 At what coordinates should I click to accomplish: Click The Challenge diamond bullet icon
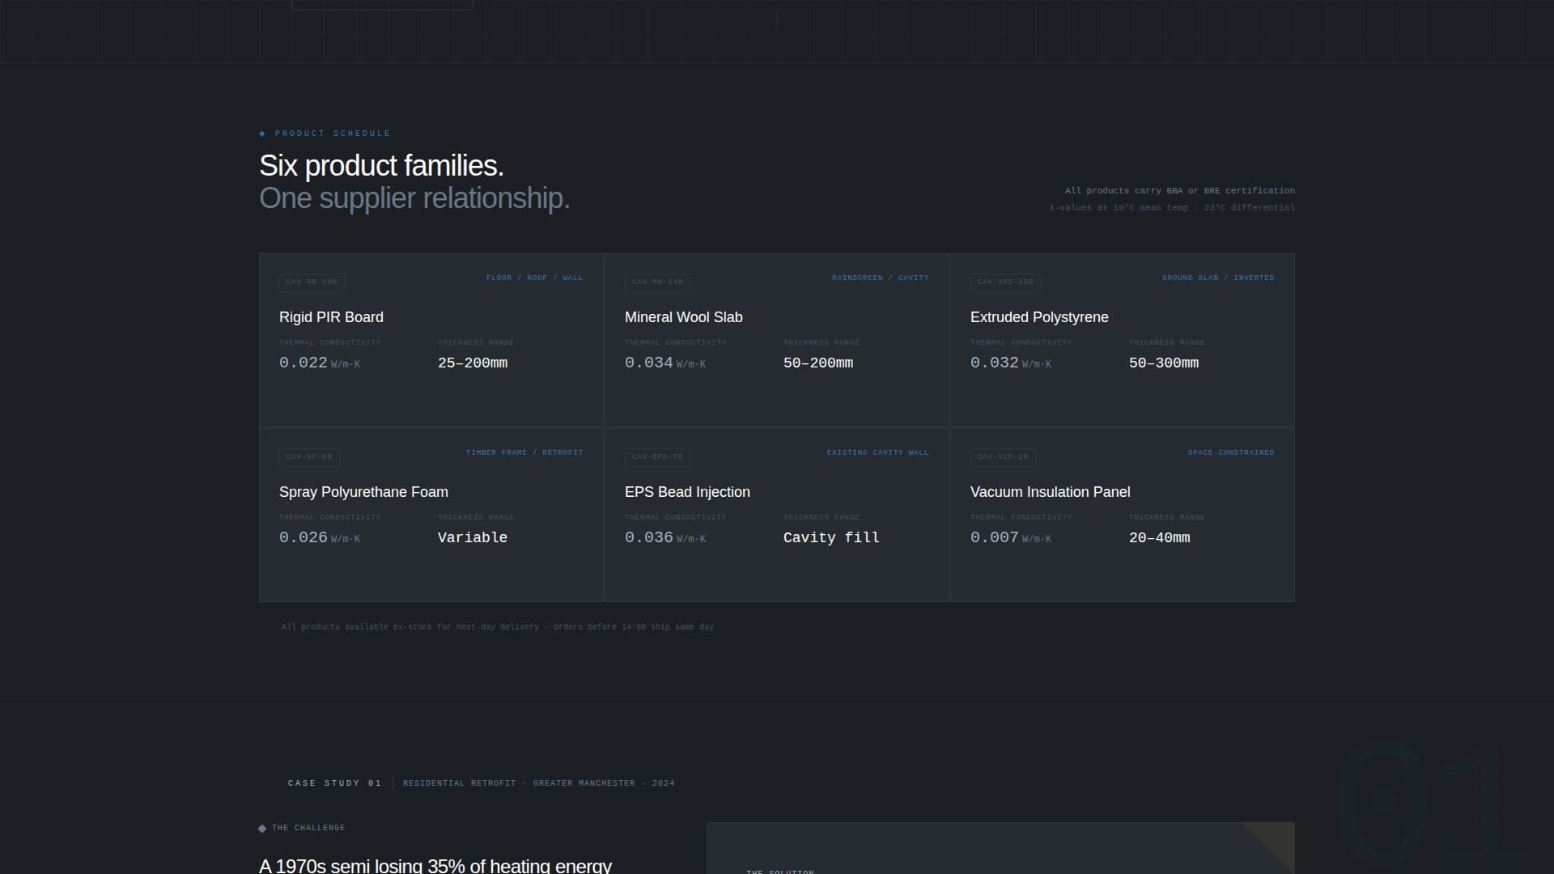(x=262, y=828)
